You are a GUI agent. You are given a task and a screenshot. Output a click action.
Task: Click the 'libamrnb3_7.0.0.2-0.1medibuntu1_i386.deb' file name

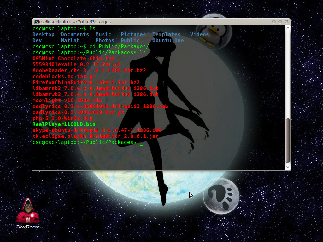pyautogui.click(x=96, y=89)
